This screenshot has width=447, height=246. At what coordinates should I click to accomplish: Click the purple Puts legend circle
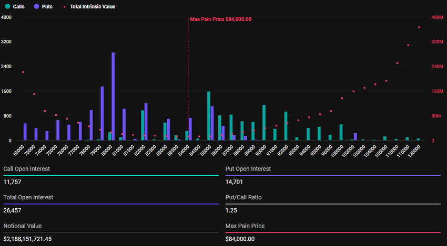(x=36, y=7)
